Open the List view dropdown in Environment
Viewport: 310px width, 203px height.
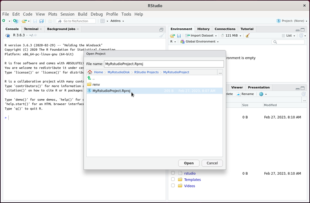click(289, 36)
